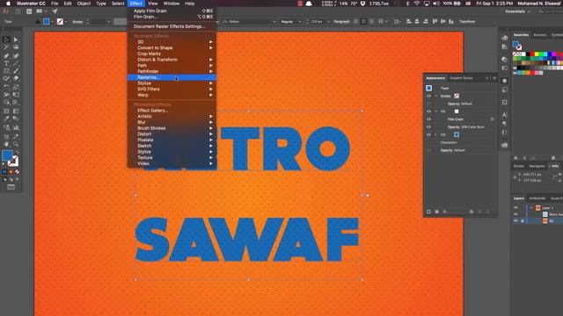Screen dimensions: 563x316
Task: Click the Transform link in control bar
Action: click(x=467, y=21)
